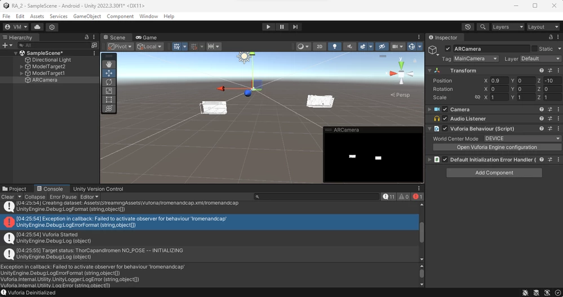This screenshot has width=563, height=297.
Task: Click the Hierarchy create plus button
Action: [x=7, y=45]
